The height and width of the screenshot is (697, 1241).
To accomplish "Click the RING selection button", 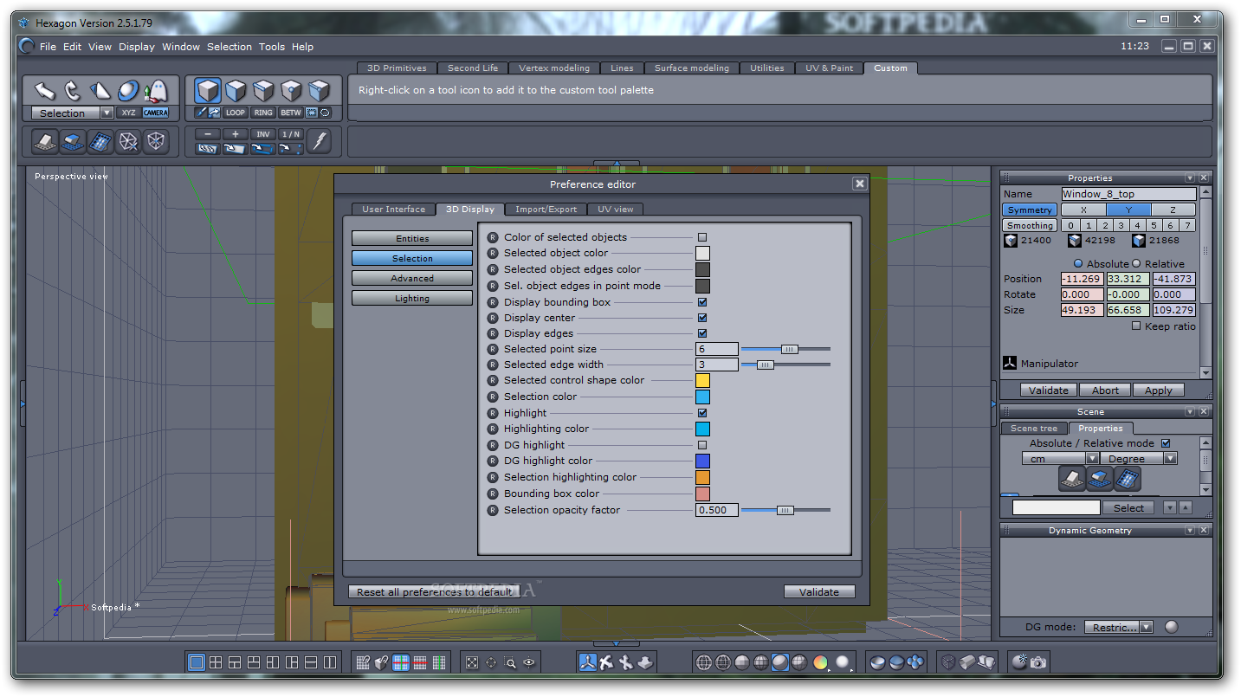I will point(263,113).
